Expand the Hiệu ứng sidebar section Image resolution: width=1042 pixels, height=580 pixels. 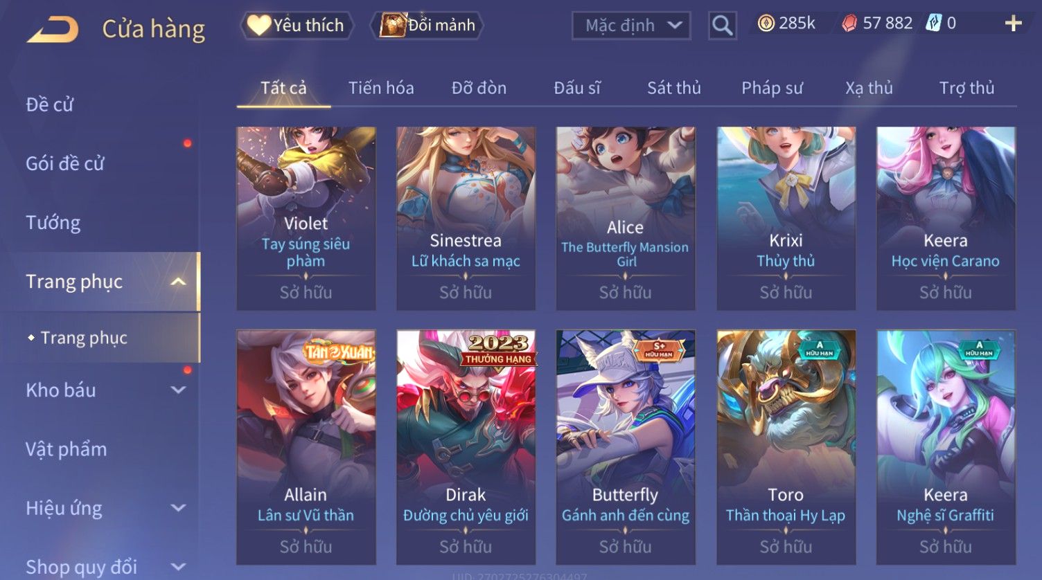pos(178,508)
